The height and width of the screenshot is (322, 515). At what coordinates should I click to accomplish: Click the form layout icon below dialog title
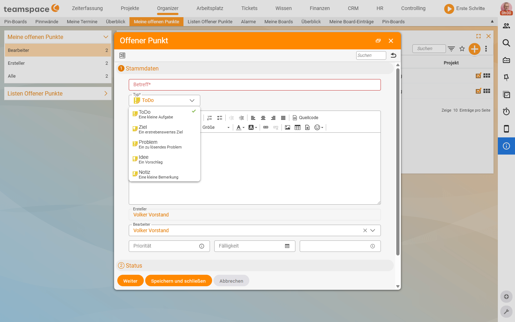122,55
